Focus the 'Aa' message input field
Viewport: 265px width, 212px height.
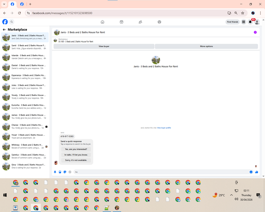(x=161, y=172)
